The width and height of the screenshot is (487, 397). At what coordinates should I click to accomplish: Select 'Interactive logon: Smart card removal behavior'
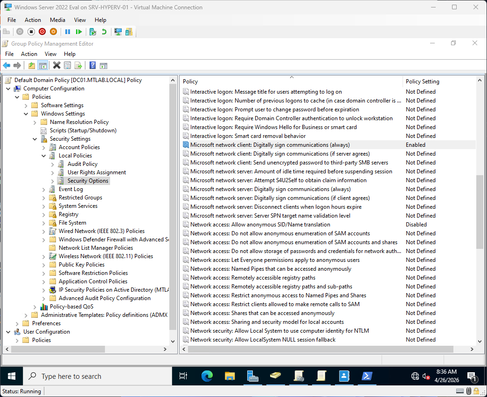248,136
